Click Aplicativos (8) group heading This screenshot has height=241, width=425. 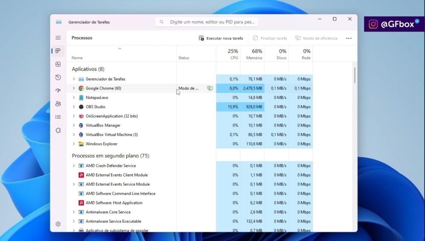pos(88,69)
